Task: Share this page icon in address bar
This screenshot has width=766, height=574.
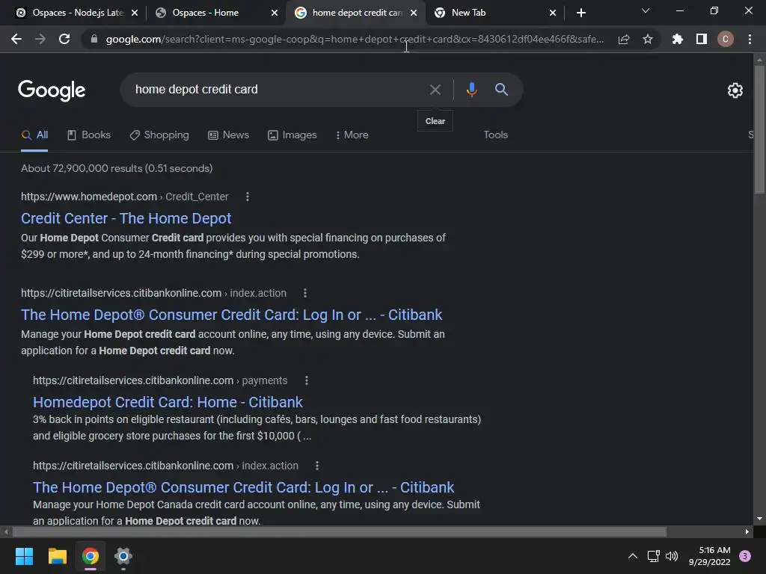Action: tap(624, 39)
